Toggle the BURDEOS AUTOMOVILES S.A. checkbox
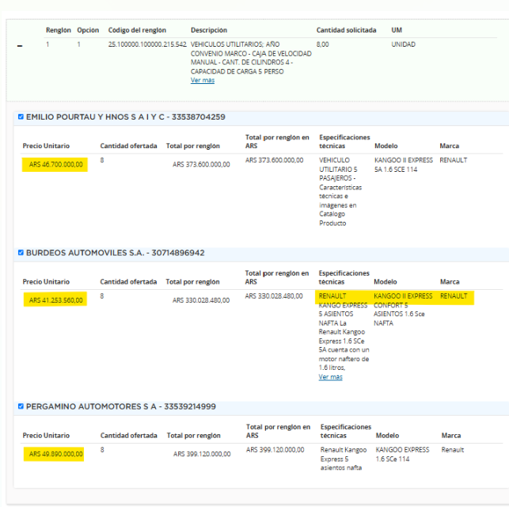Viewport: 509px width, 507px height. point(21,253)
